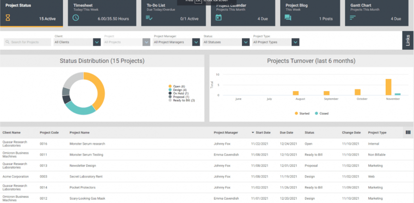Click the Project Blog chat icon
This screenshot has width=414, height=203.
[x=288, y=18]
